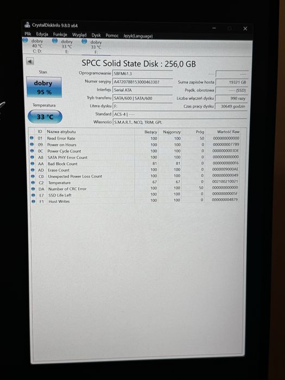The height and width of the screenshot is (380, 285).
Task: Click raw value 000000004879
Action: [225, 200]
